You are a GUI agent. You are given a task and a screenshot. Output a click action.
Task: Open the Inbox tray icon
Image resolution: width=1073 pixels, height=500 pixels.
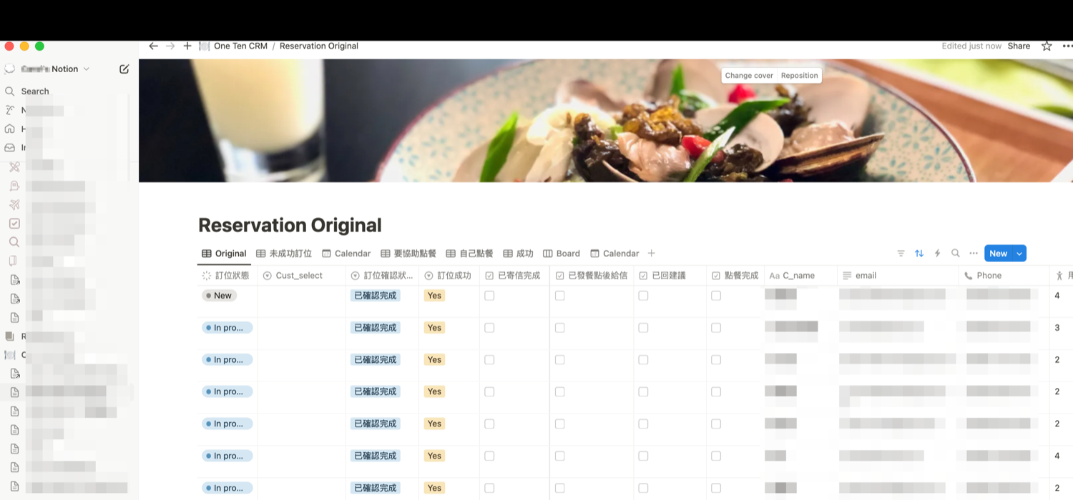pyautogui.click(x=10, y=148)
